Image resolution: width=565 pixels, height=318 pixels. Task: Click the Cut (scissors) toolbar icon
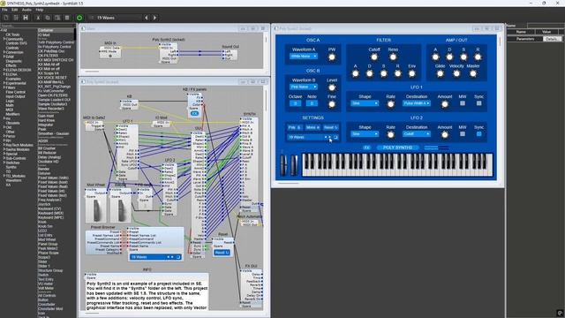pyautogui.click(x=38, y=18)
